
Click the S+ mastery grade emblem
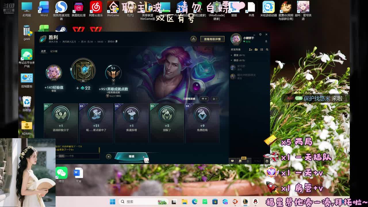tap(113, 73)
